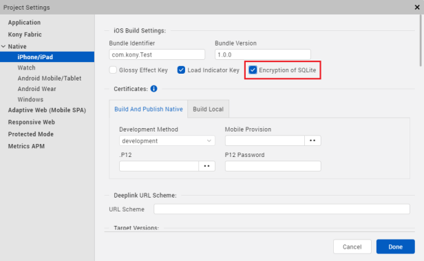424x261 pixels.
Task: Close the Project Settings dialog
Action: point(417,8)
